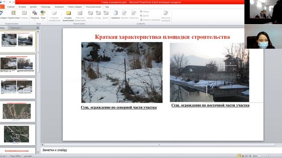Image resolution: width=282 pixels, height=158 pixels.
Task: Open the Показ слайдов ribbon tab
Action: point(75,7)
